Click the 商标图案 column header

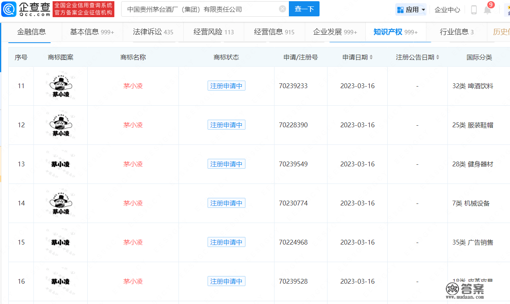[61, 57]
